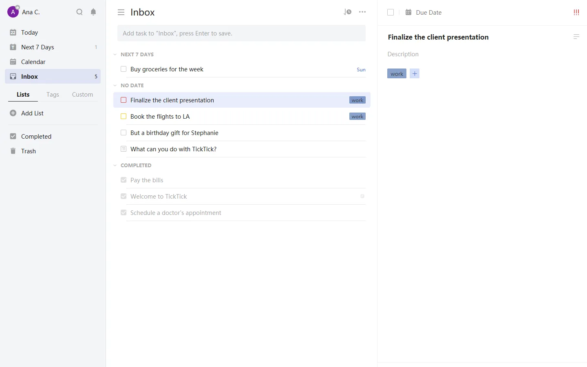Open the search magnifier icon
Screen dimensions: 587x367
(x=79, y=12)
